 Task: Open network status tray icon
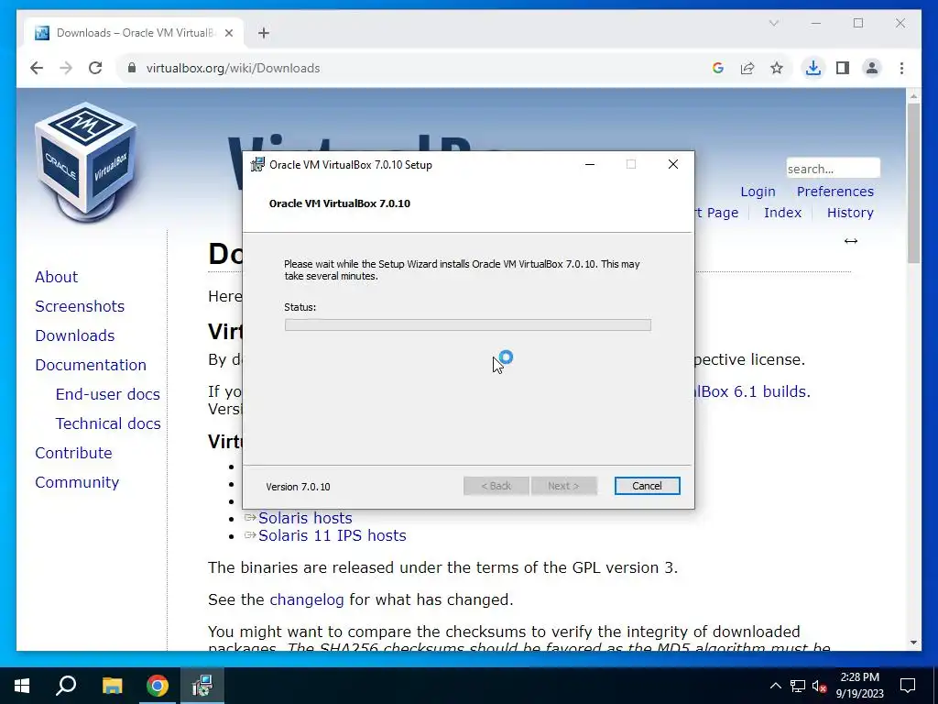(x=798, y=686)
